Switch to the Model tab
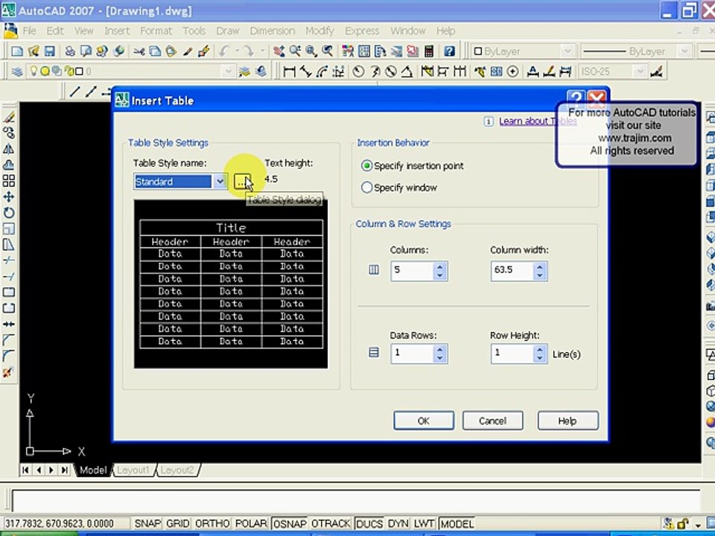The height and width of the screenshot is (536, 715). point(93,470)
